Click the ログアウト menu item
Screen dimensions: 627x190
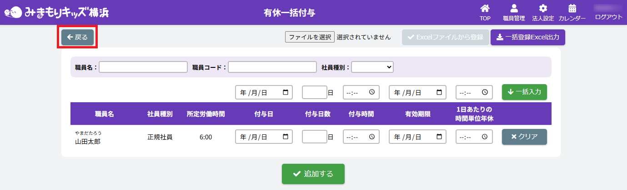point(608,17)
